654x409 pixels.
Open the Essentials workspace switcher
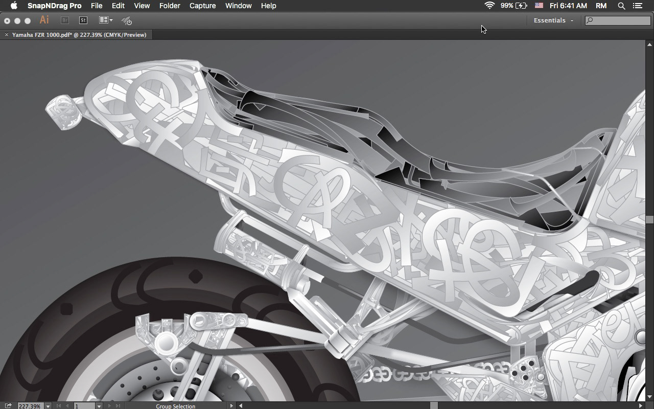click(553, 20)
